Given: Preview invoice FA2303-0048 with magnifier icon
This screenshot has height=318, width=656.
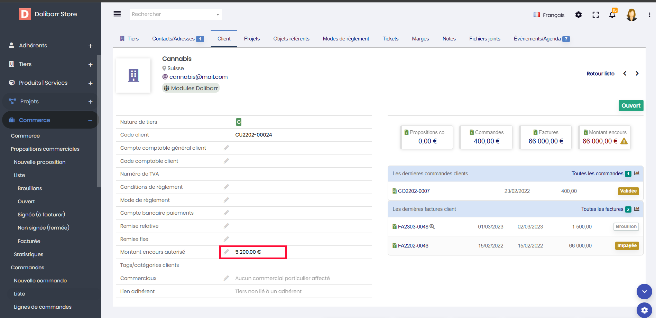Looking at the screenshot, I should [x=432, y=227].
